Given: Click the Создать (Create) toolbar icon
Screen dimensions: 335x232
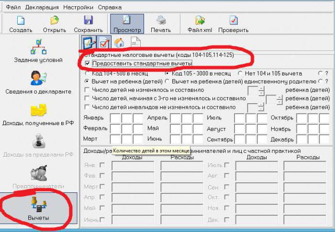Looking at the screenshot, I should click(x=21, y=24).
